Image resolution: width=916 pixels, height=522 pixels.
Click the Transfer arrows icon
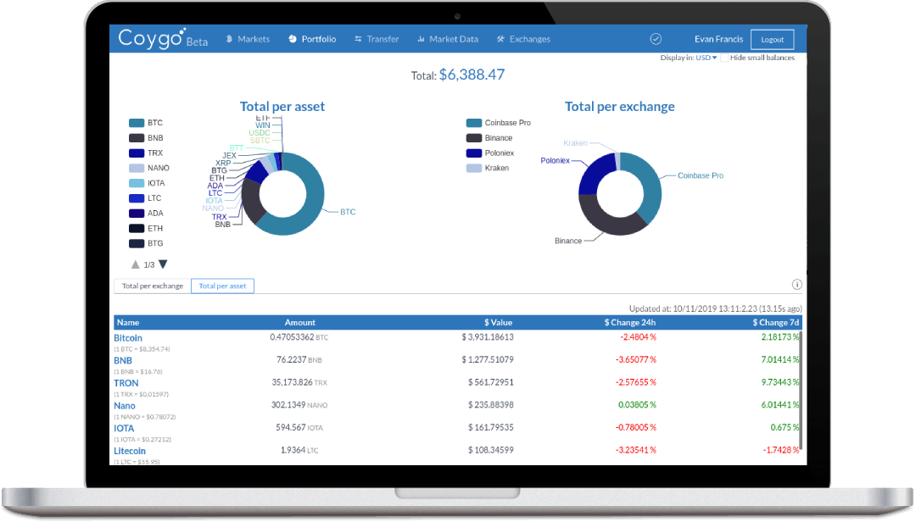[x=358, y=39]
